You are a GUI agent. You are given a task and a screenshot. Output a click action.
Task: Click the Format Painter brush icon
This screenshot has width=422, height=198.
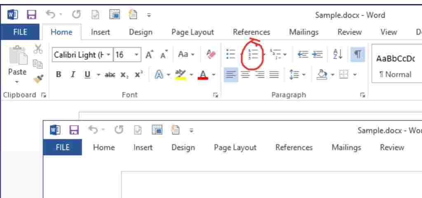[38, 77]
